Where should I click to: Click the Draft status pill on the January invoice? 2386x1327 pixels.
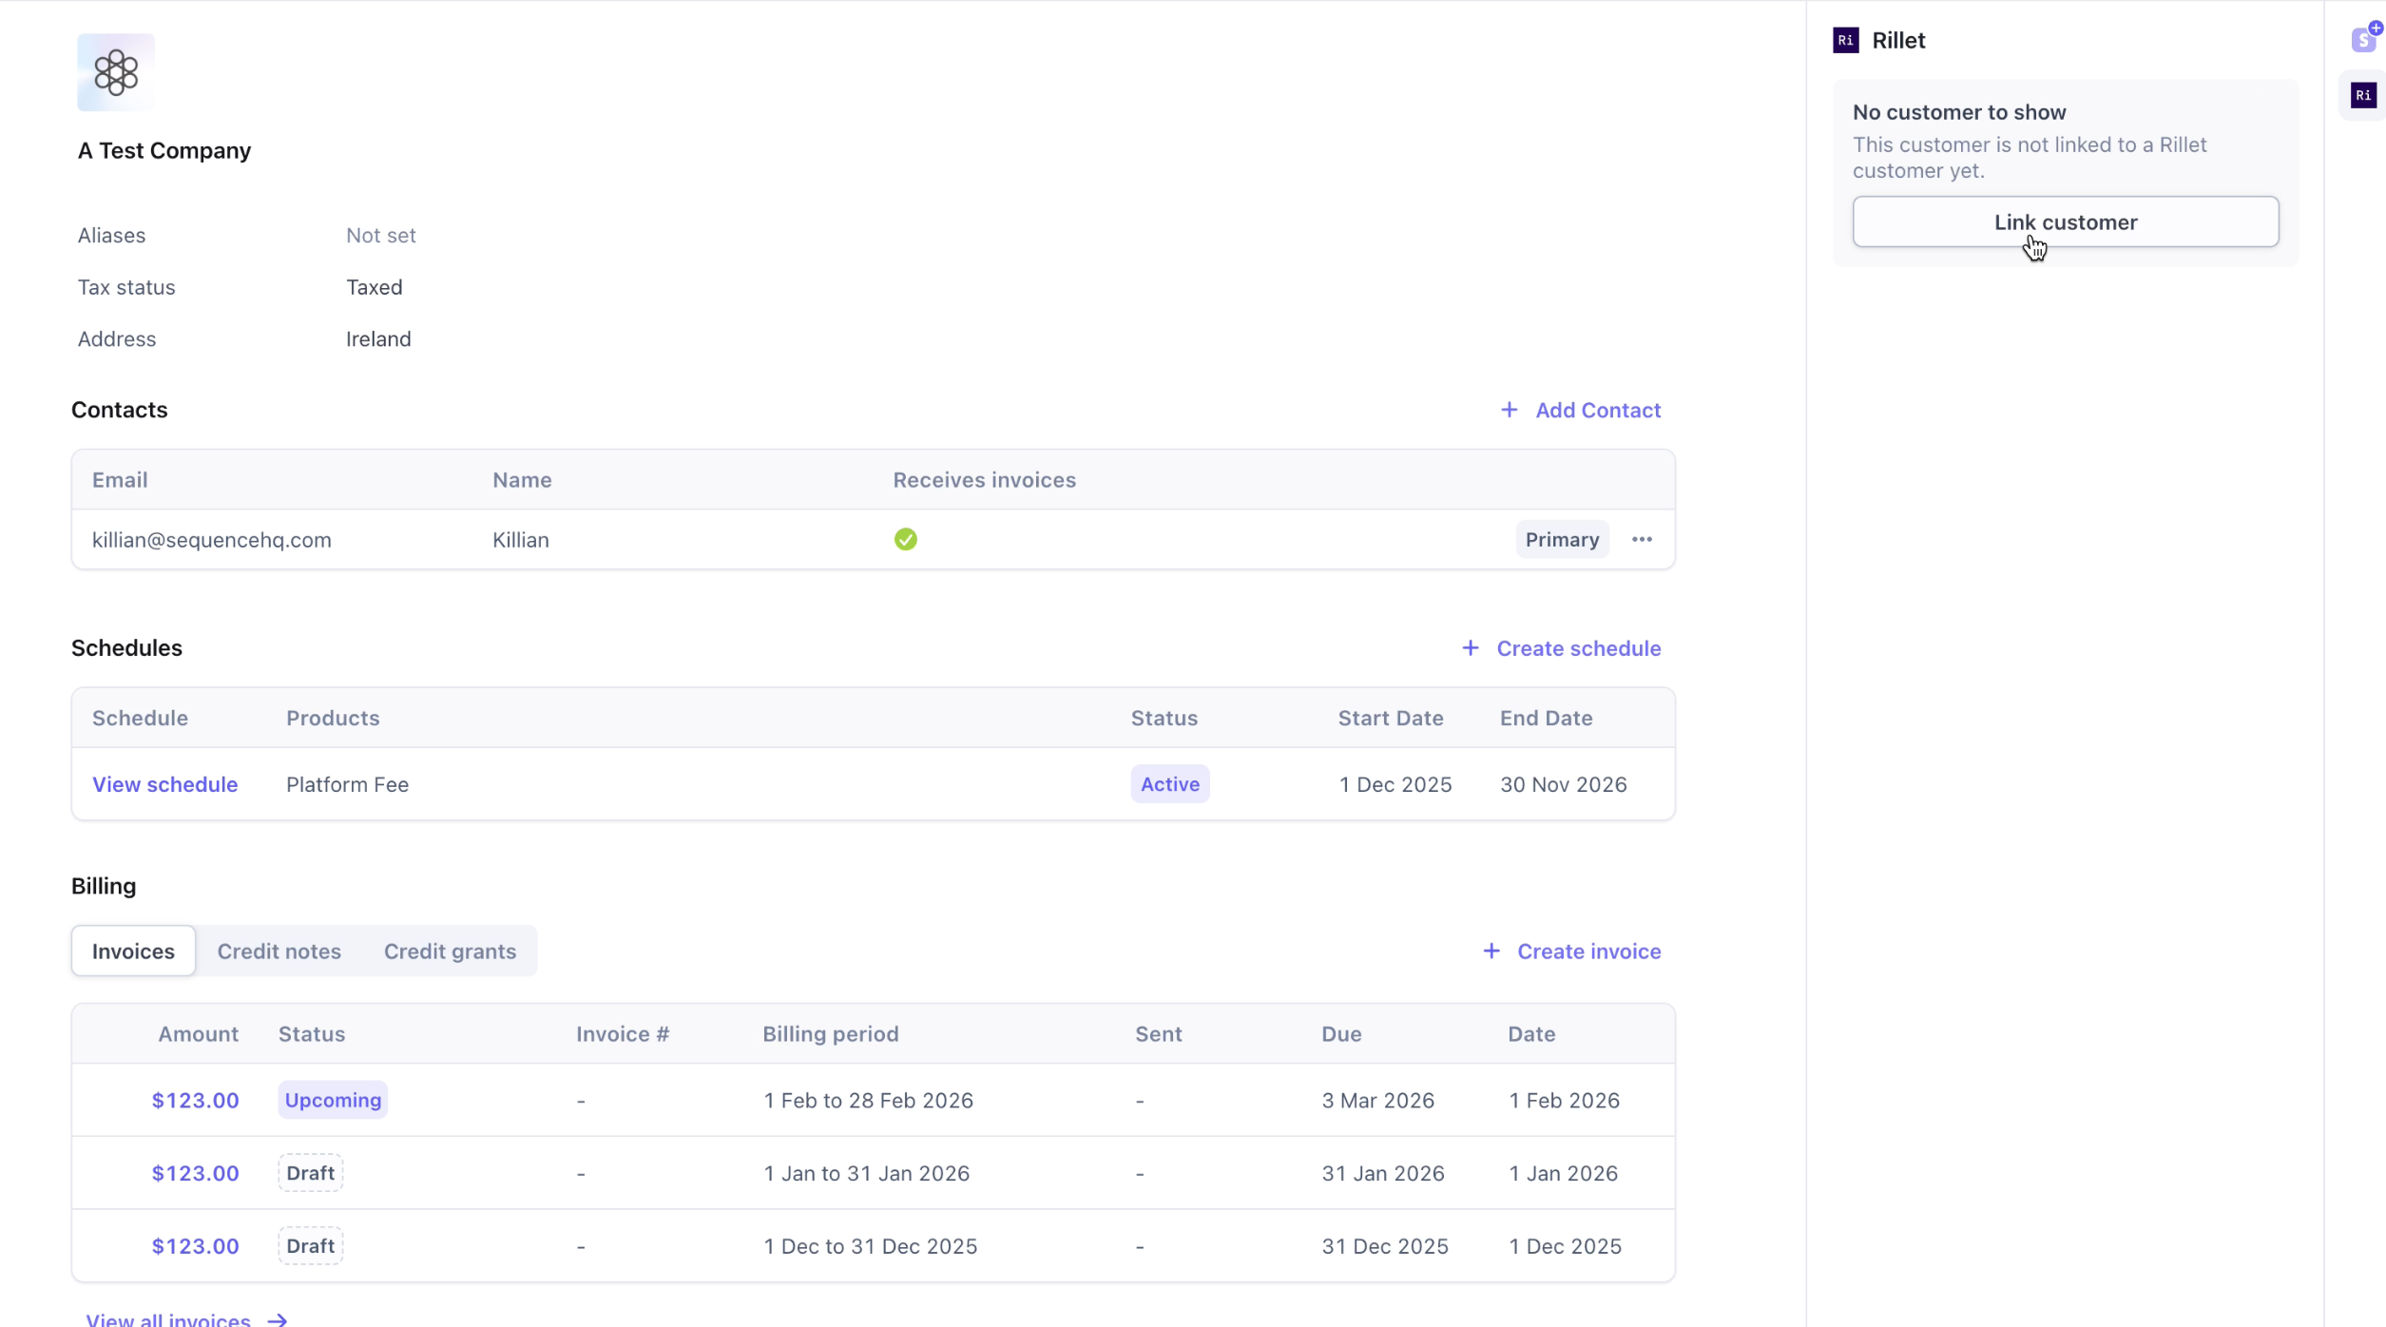tap(310, 1172)
